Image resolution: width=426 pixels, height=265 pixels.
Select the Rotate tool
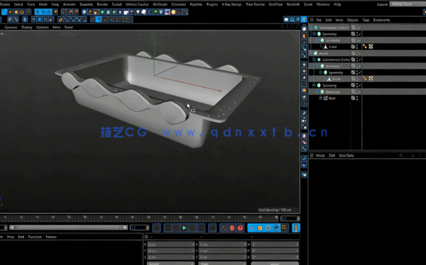click(22, 12)
